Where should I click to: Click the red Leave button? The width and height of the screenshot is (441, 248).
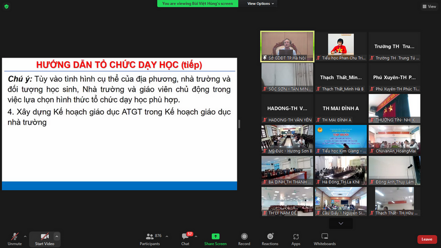426,239
